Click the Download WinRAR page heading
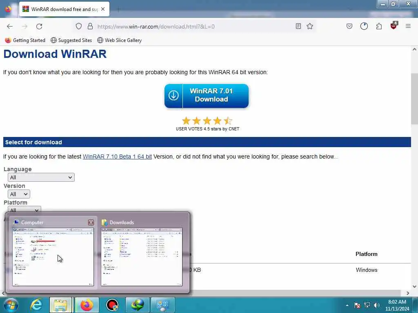Screen dimensions: 418x313 pyautogui.click(x=55, y=54)
